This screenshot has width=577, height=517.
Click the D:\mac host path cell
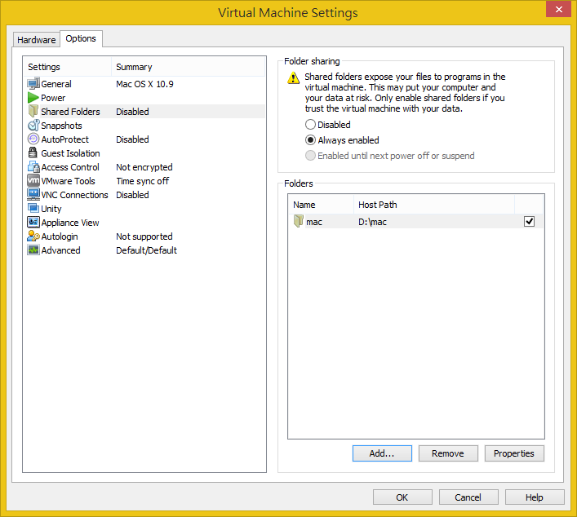[372, 222]
